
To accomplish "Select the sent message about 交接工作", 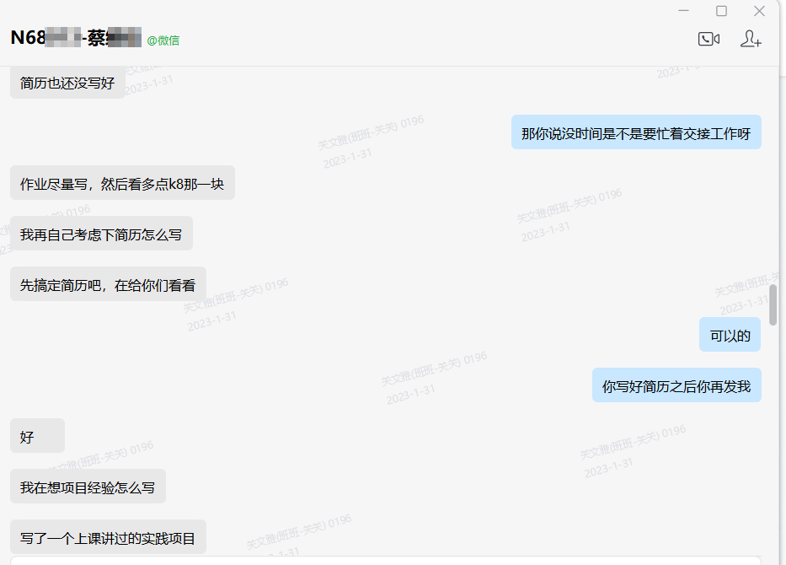I will click(636, 132).
